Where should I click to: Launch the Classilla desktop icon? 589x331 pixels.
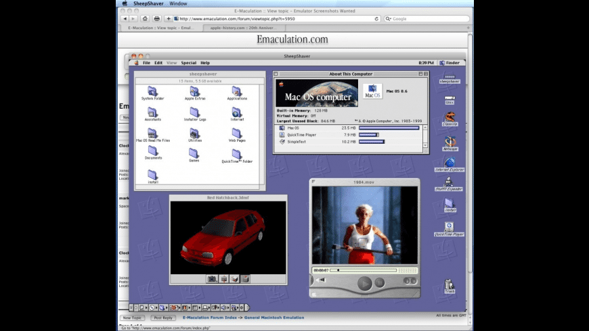[x=450, y=118]
